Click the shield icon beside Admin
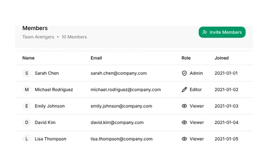This screenshot has height=167, width=268. 184,73
